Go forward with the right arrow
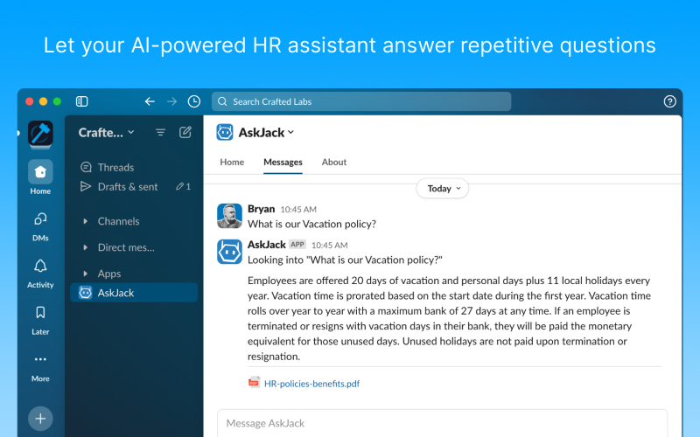 tap(171, 101)
